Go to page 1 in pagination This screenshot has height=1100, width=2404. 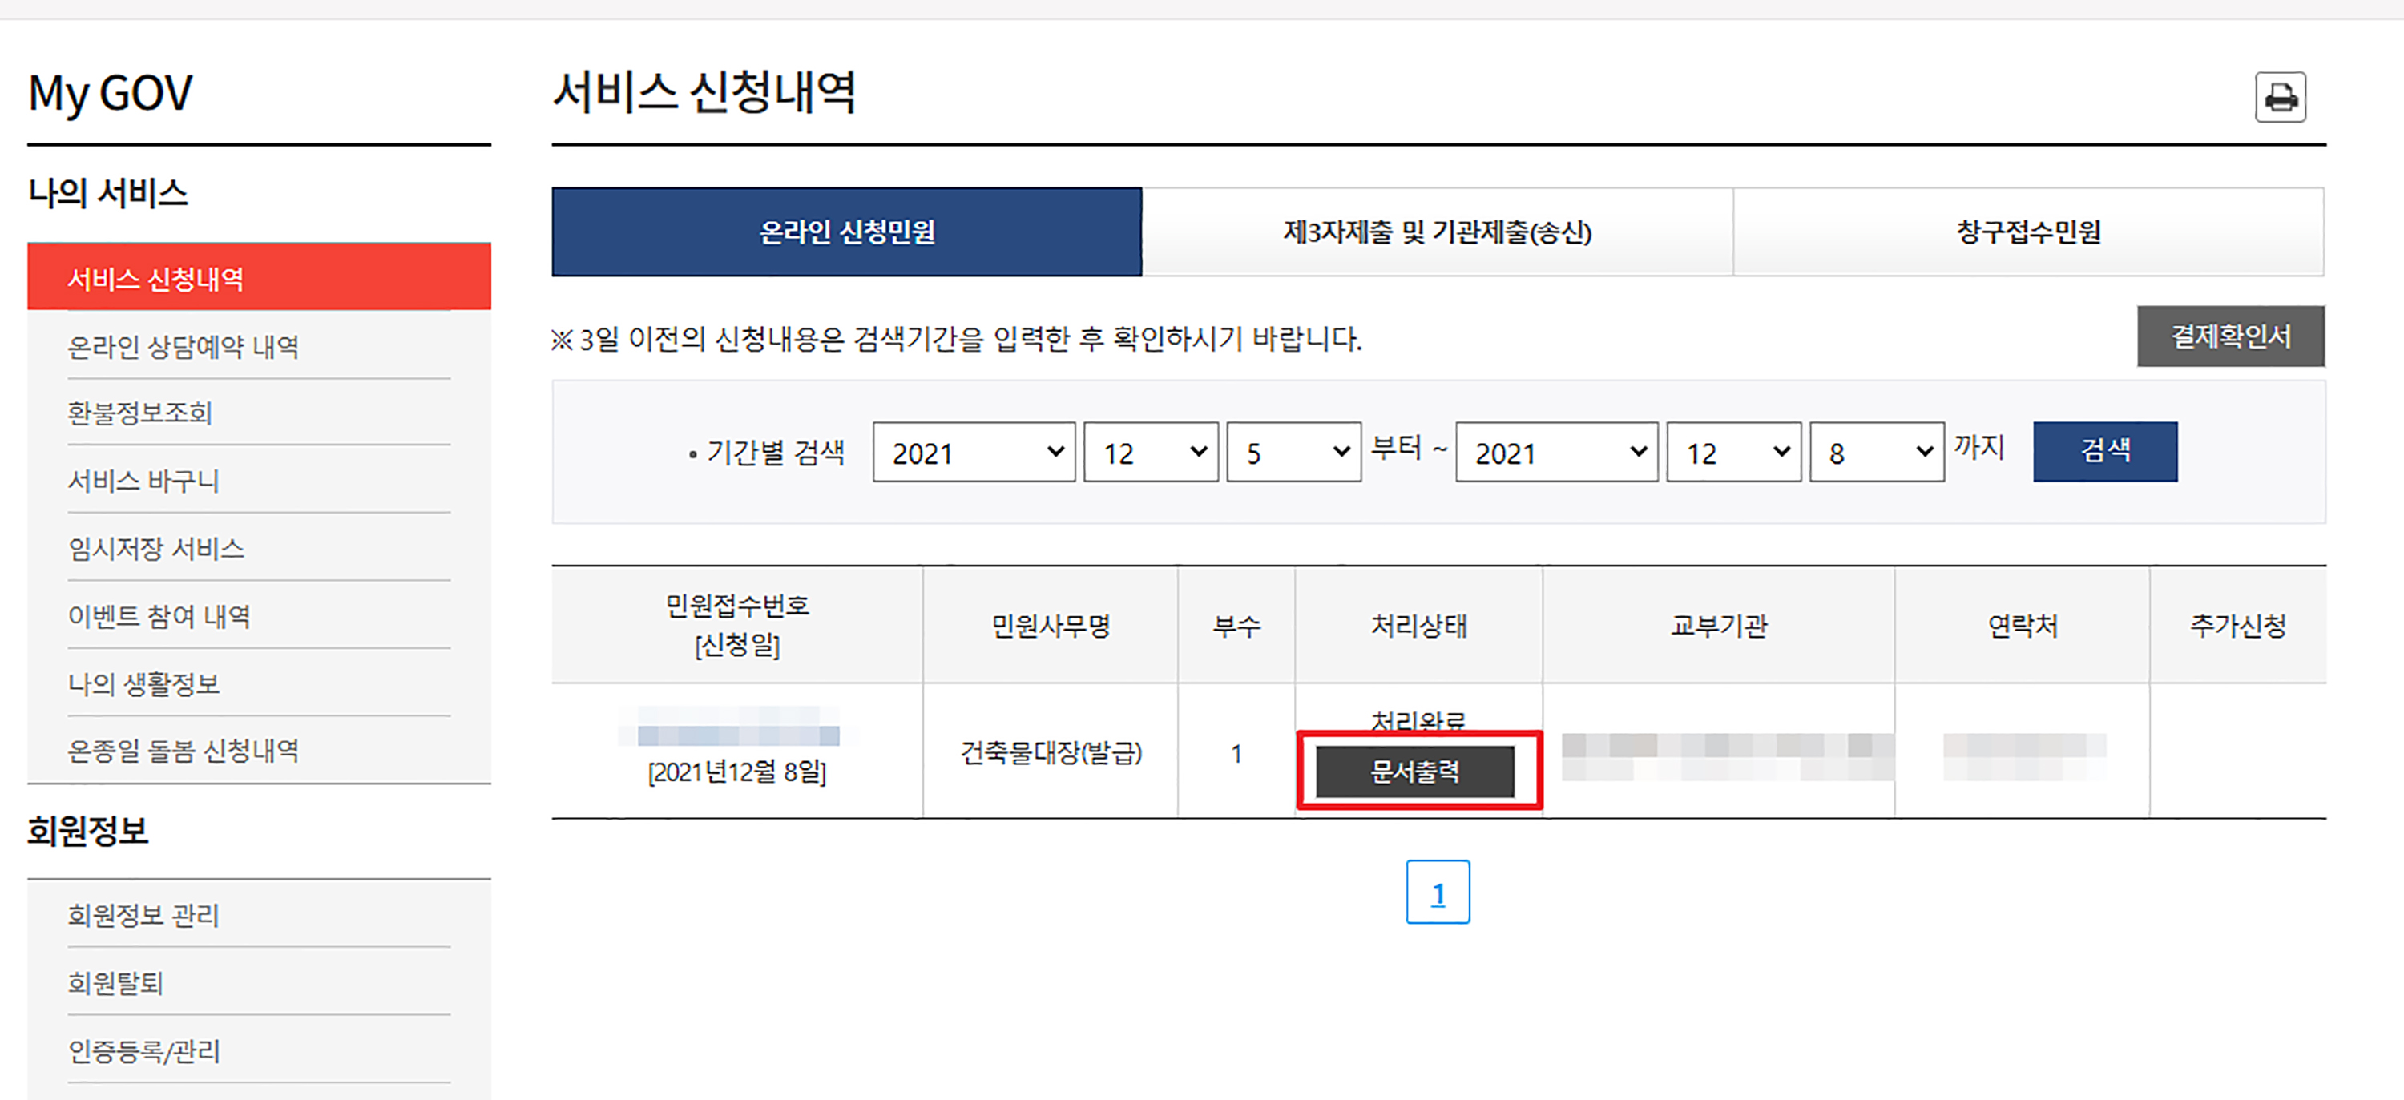(x=1437, y=892)
